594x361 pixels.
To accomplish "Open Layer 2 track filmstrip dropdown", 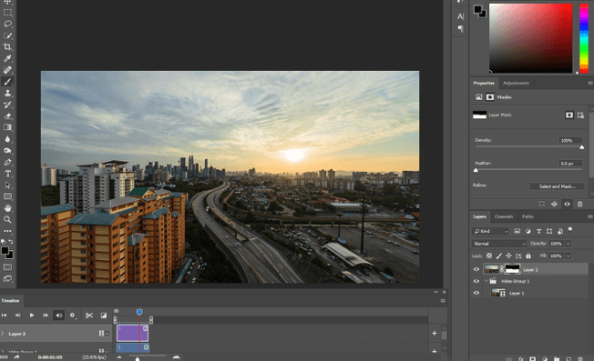I will click(104, 334).
